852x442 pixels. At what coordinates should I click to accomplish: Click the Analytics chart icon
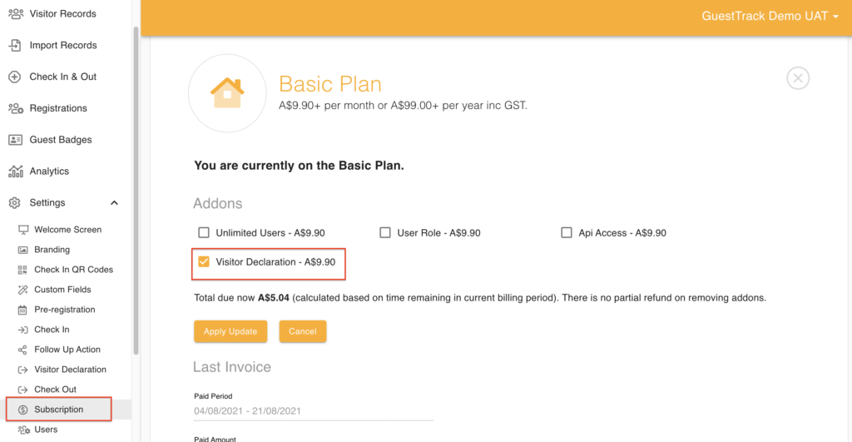pyautogui.click(x=15, y=171)
